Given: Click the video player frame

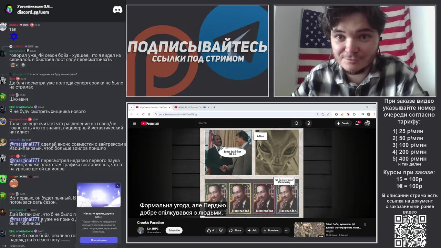Looking at the screenshot, I should tap(252, 173).
